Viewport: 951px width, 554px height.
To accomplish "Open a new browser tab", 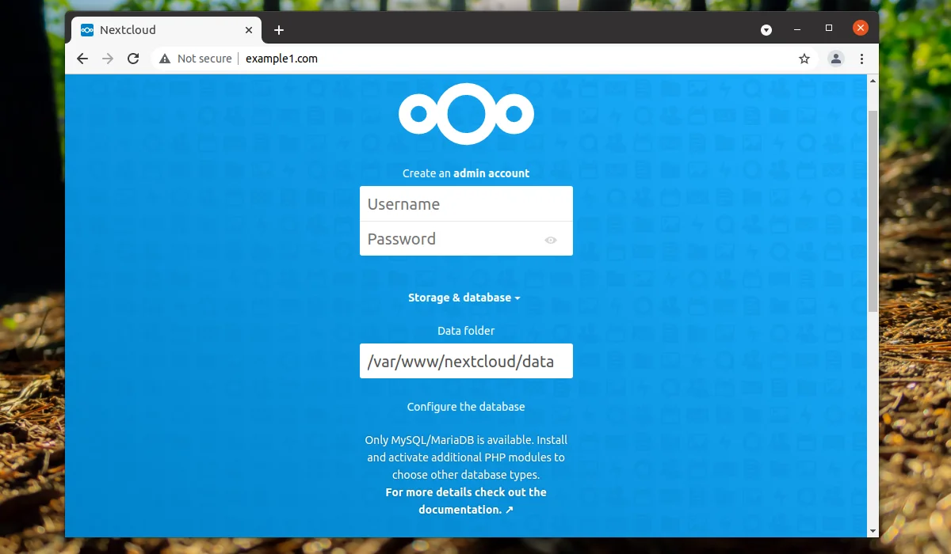I will click(x=278, y=30).
